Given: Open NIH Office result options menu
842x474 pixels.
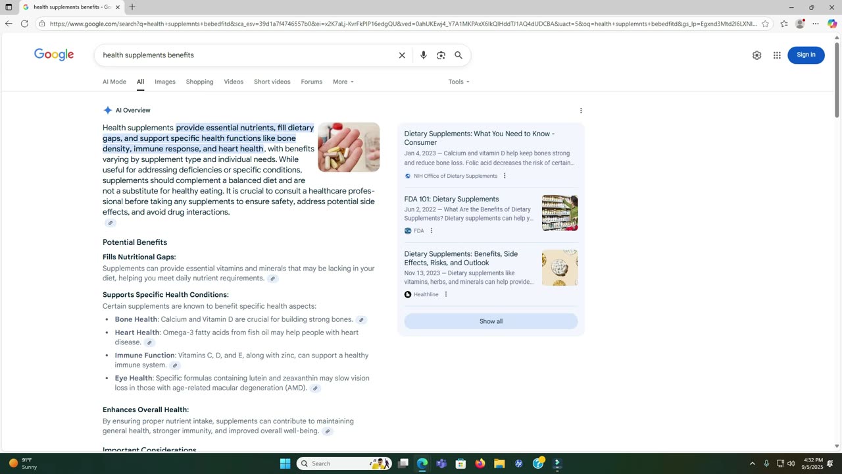Looking at the screenshot, I should point(505,176).
